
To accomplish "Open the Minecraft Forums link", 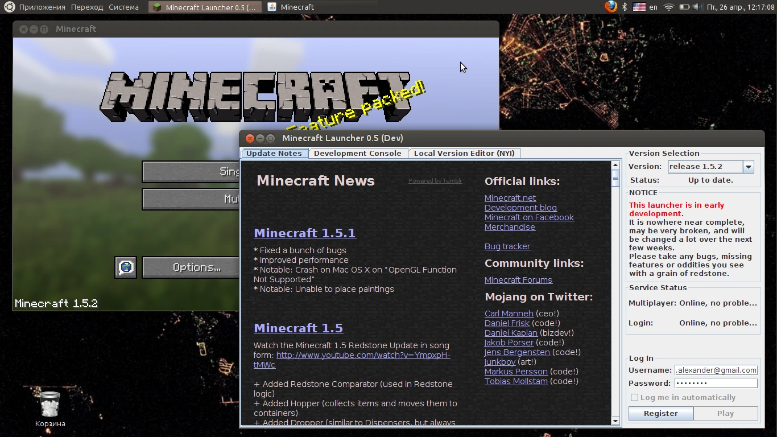I will [x=518, y=280].
